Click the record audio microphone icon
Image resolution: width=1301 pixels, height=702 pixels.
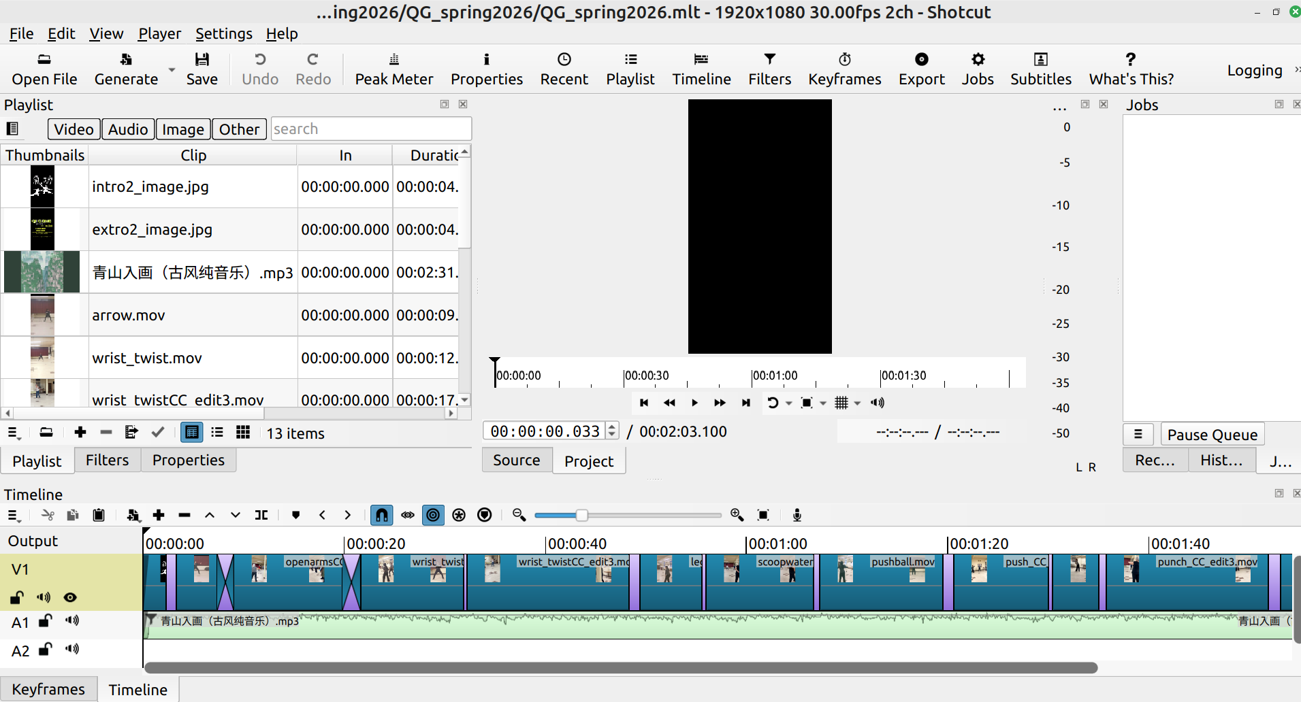pyautogui.click(x=797, y=515)
